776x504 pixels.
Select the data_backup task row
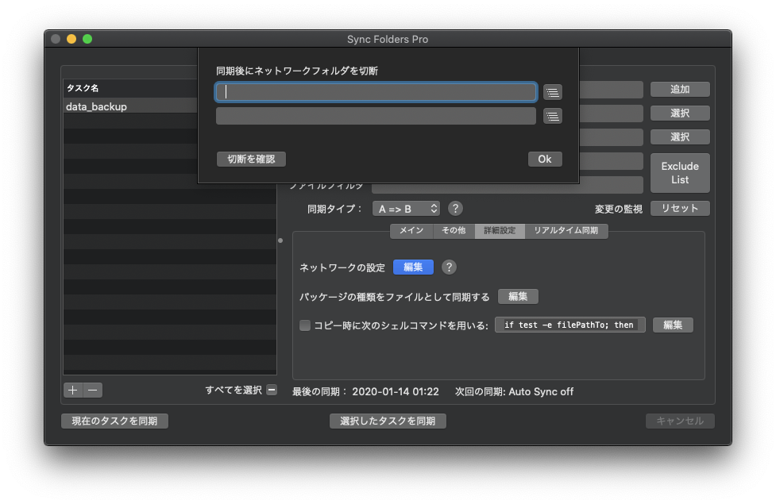pyautogui.click(x=130, y=106)
